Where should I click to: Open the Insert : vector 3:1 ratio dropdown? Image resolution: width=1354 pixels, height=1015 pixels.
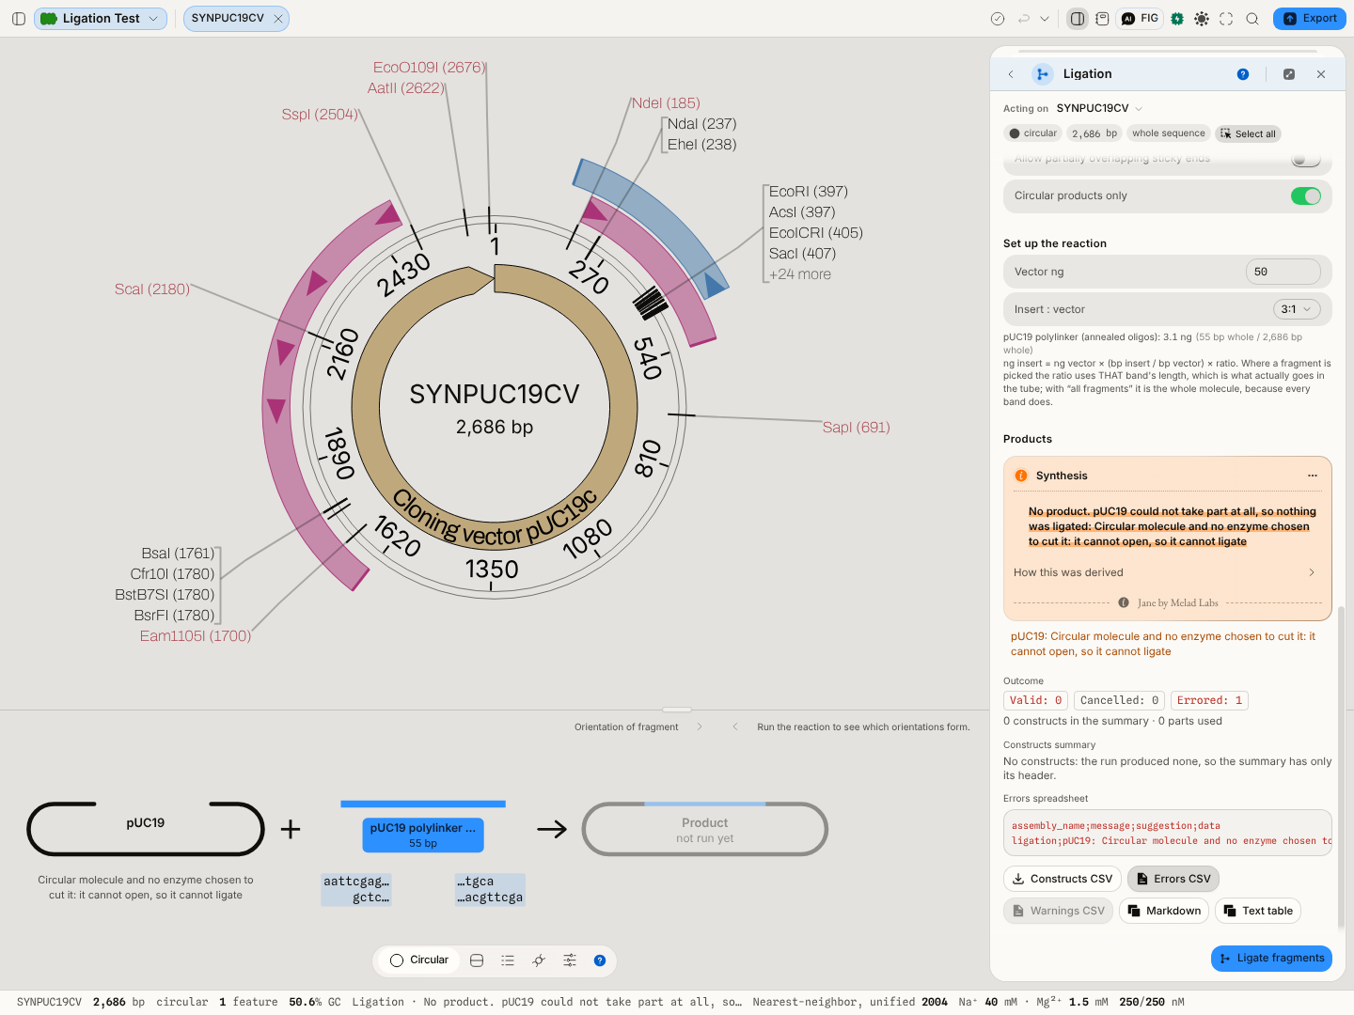(x=1297, y=309)
